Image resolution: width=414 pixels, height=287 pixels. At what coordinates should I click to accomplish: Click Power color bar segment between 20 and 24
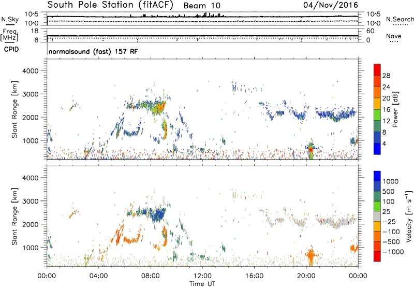tap(377, 92)
